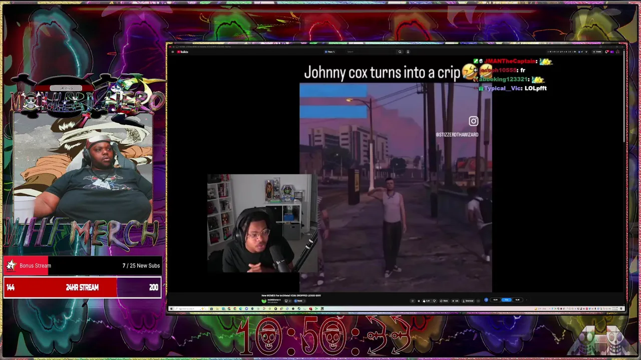Screen dimensions: 641x360
Task: Click the Bonus Stream star icon
Action: (11, 265)
